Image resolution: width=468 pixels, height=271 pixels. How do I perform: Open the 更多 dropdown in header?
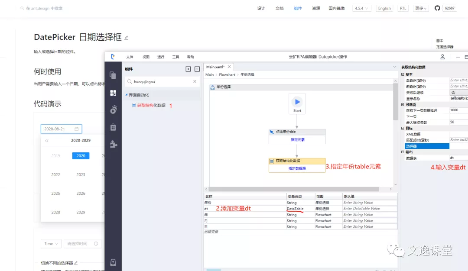pos(421,8)
